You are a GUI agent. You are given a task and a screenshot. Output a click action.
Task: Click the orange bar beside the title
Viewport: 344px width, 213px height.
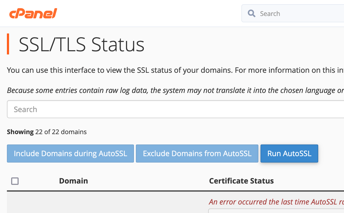point(8,44)
